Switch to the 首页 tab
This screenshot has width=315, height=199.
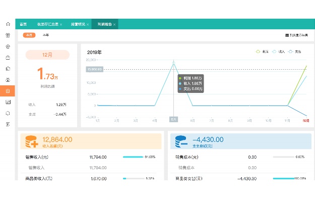(23, 24)
